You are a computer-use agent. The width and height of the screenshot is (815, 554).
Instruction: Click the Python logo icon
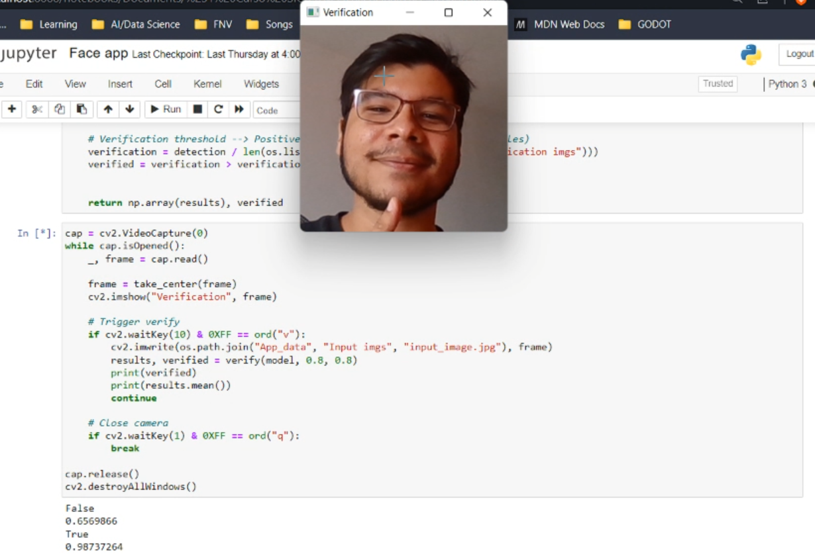[751, 55]
